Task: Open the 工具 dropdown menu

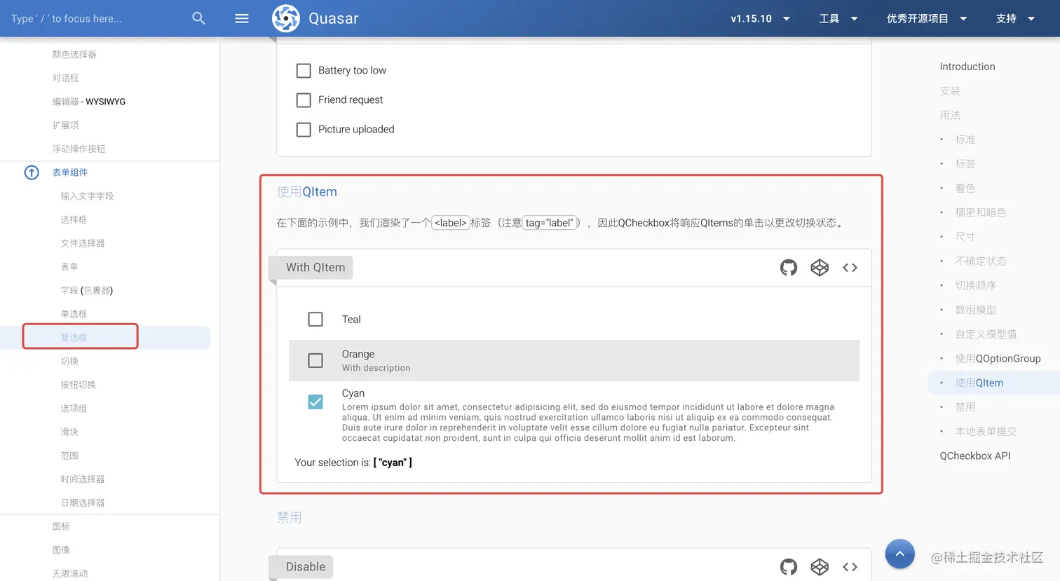Action: click(x=838, y=18)
